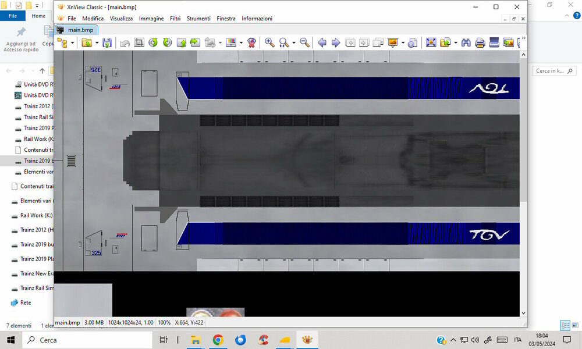Open the Strumenti menu

coord(198,19)
